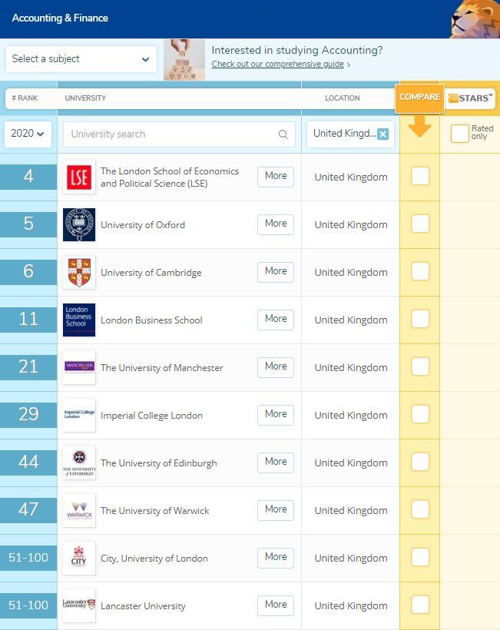This screenshot has width=500, height=630.
Task: Sort by the # RANK column header
Action: [x=25, y=98]
